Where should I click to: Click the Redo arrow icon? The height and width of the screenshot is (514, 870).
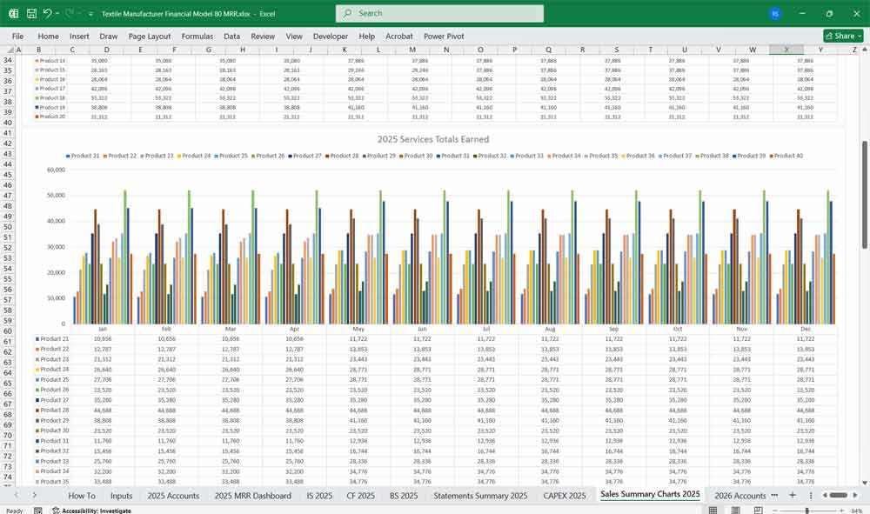click(69, 14)
